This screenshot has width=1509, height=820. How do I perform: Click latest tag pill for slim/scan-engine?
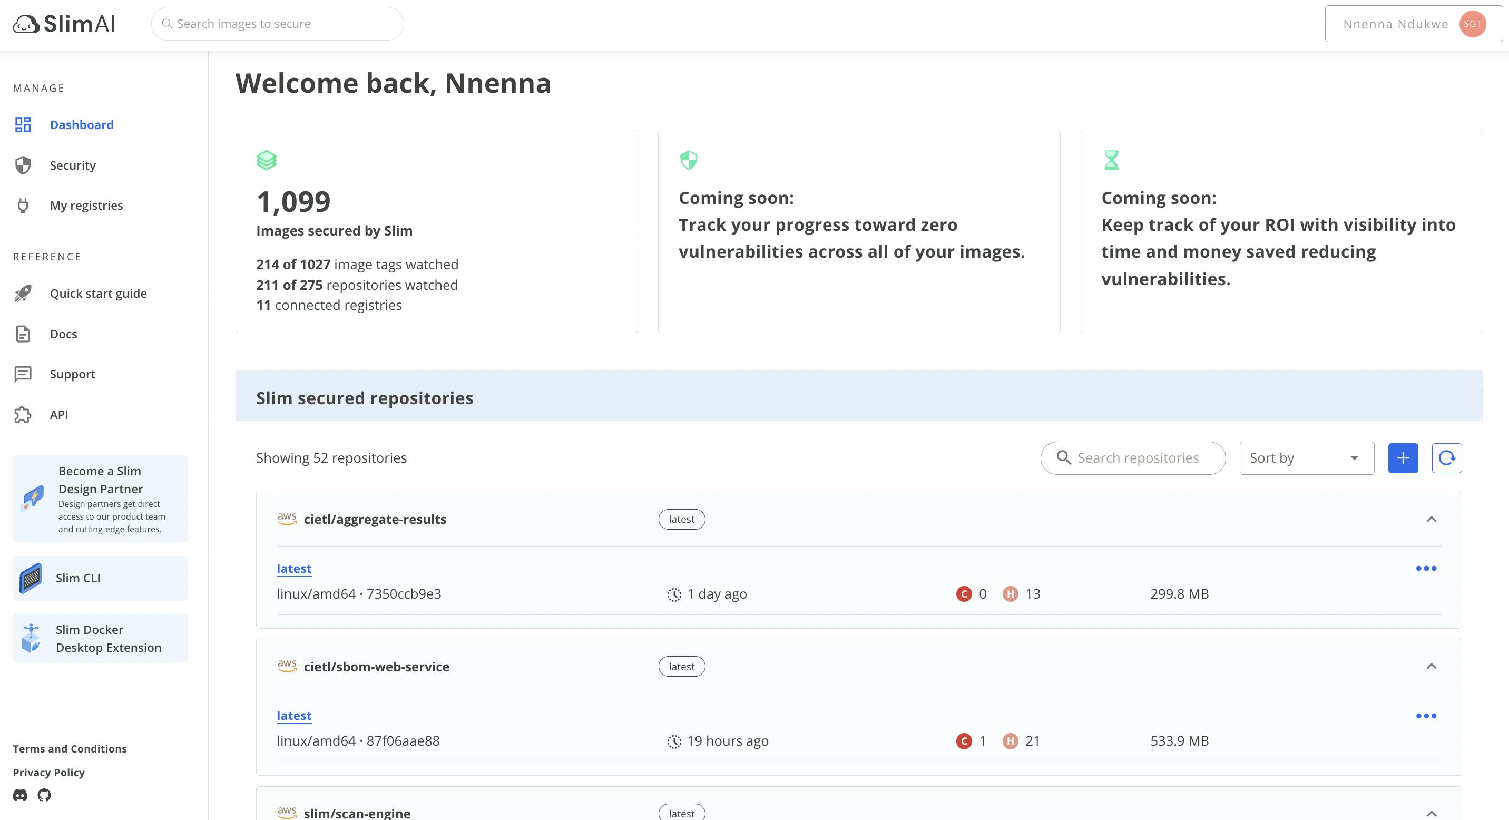[x=682, y=813]
